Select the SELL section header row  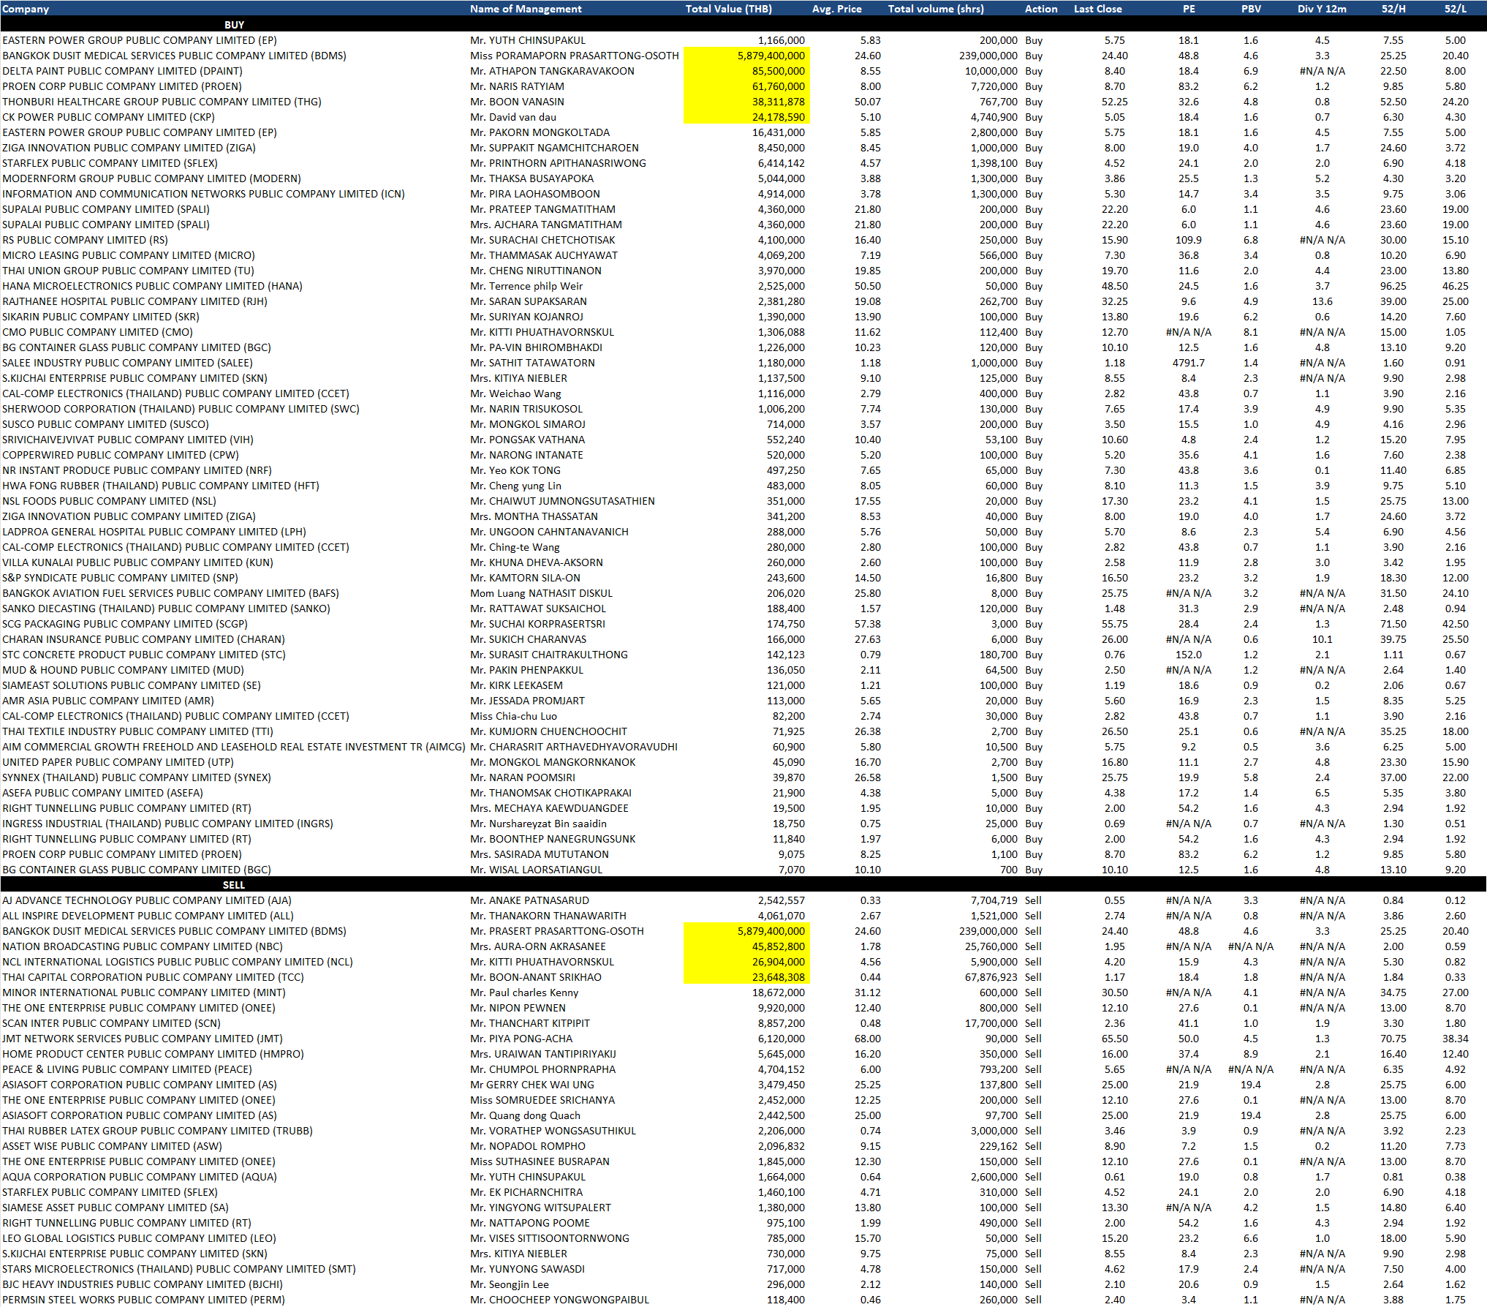(x=743, y=884)
